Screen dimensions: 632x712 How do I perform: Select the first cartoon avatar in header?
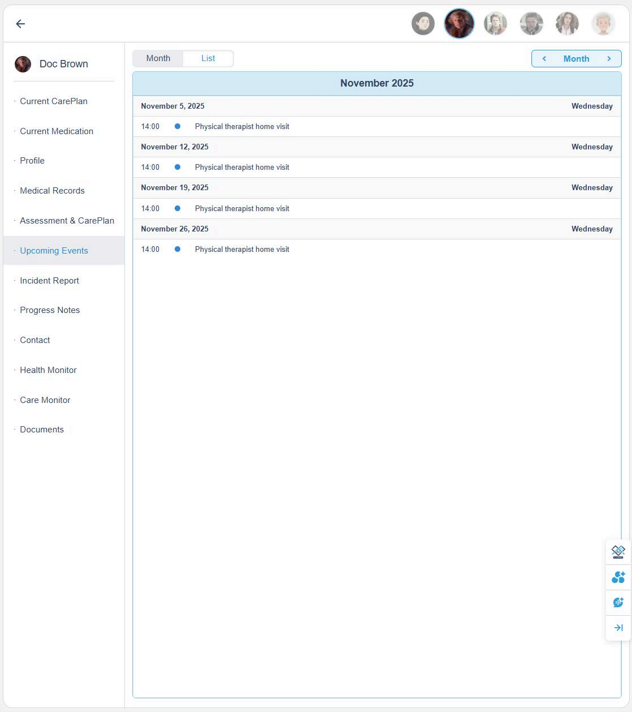click(x=423, y=24)
